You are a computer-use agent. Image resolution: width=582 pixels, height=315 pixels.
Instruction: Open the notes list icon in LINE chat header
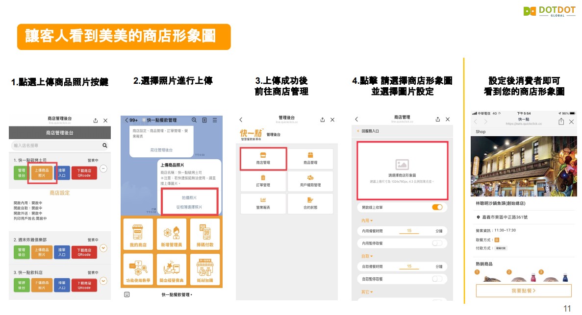tap(204, 120)
